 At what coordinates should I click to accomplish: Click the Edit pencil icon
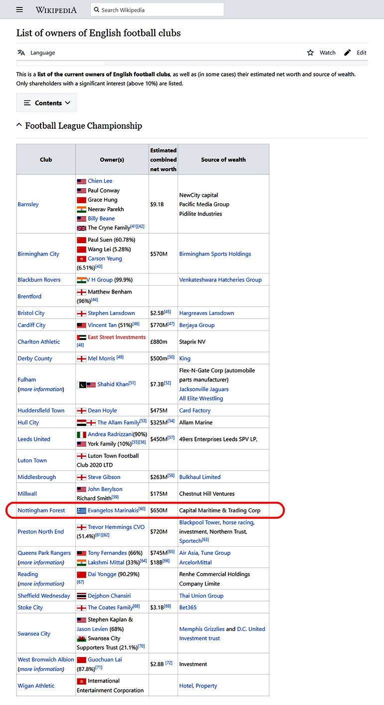[348, 52]
